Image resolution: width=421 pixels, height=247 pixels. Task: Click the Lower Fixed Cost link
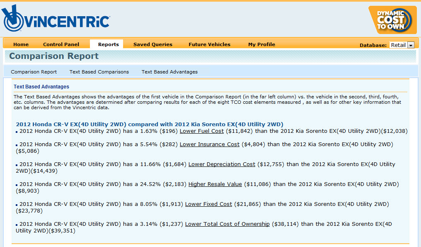click(208, 204)
